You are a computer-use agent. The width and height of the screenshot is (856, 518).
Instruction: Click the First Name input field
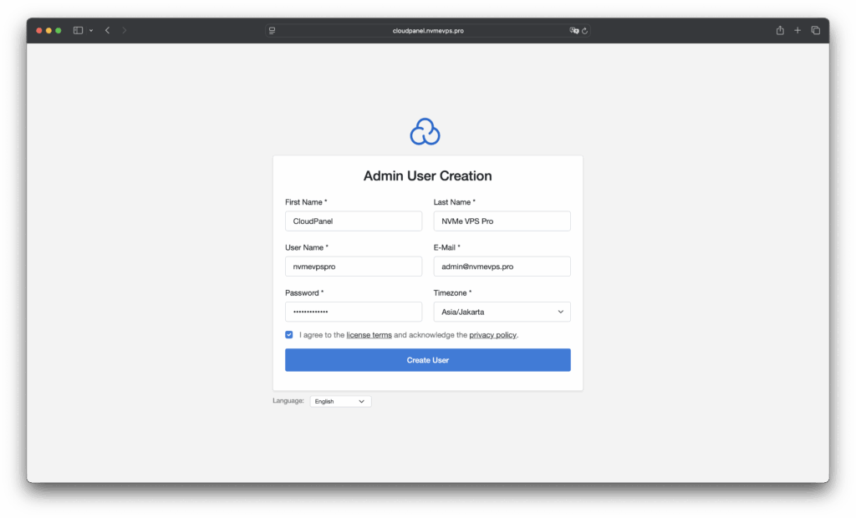point(353,221)
